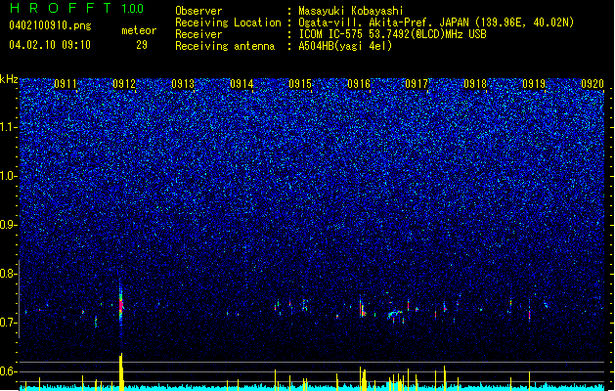Image resolution: width=615 pixels, height=391 pixels.
Task: Click the 1.1 kHz axis tick label
Action: pyautogui.click(x=9, y=127)
